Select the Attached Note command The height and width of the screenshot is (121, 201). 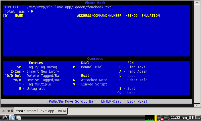[x=90, y=80]
